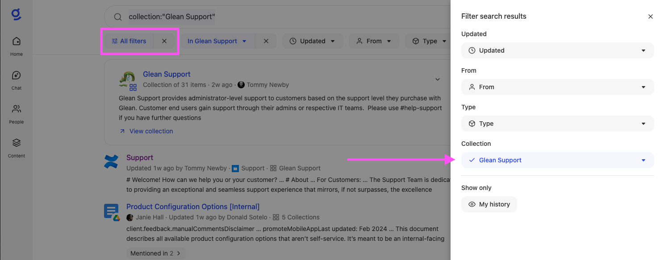This screenshot has height=260, width=664.
Task: Click the Support space label in result
Action: (x=248, y=168)
